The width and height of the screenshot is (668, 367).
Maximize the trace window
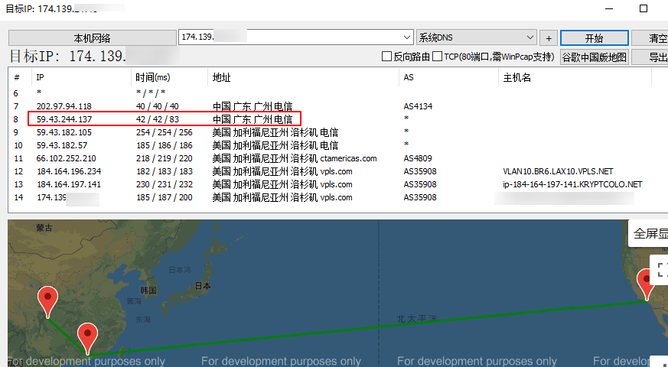click(x=644, y=8)
